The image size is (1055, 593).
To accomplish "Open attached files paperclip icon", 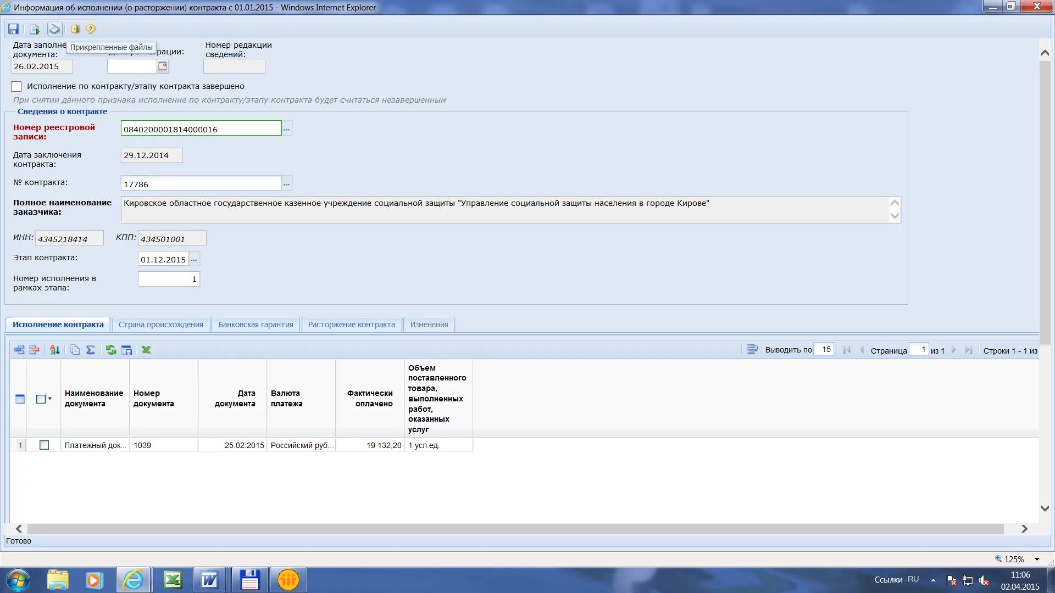I will click(54, 29).
